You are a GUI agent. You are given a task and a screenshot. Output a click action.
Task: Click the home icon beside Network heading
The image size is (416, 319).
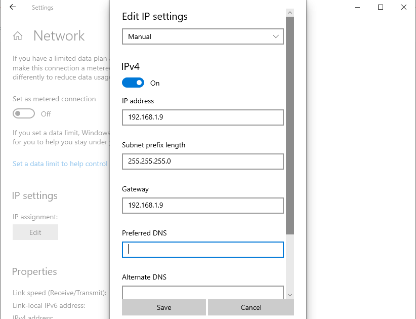point(17,35)
